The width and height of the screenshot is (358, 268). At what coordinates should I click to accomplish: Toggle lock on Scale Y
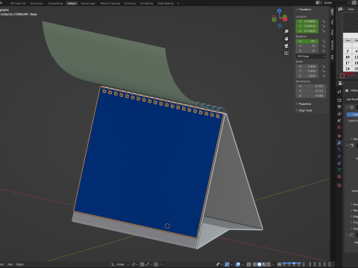coord(324,71)
